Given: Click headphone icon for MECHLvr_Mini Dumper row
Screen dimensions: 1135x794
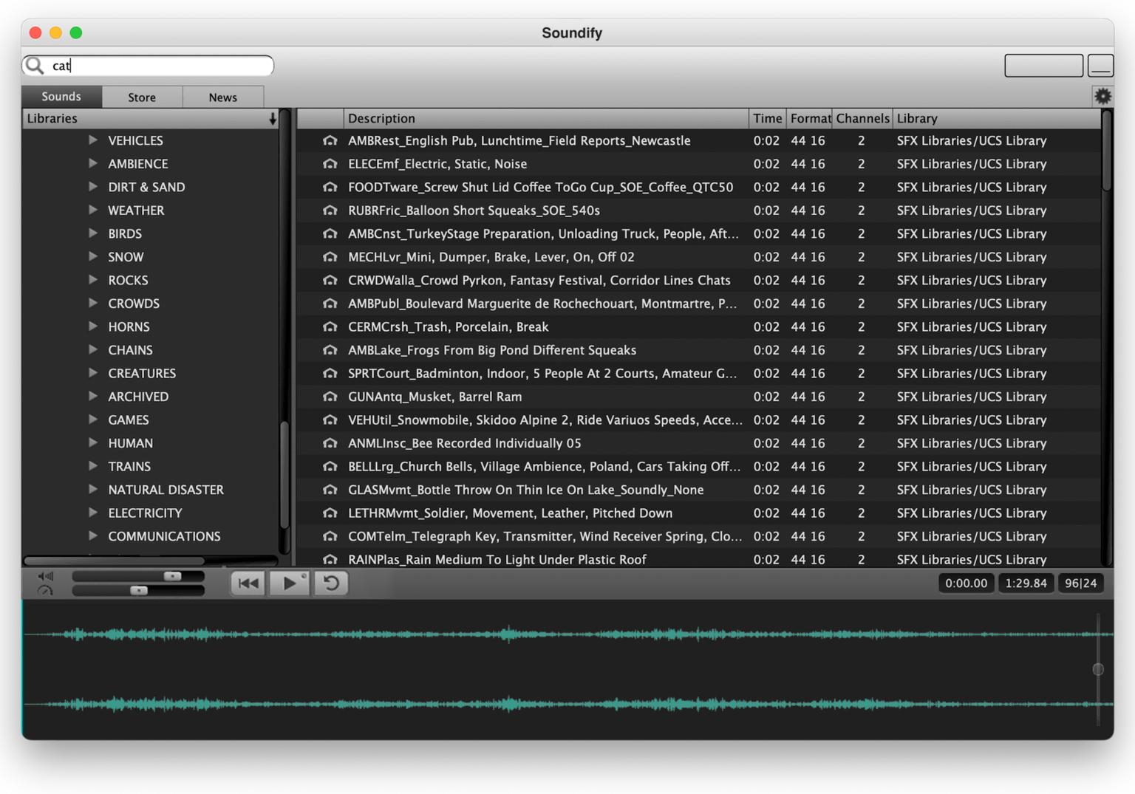Looking at the screenshot, I should point(330,257).
